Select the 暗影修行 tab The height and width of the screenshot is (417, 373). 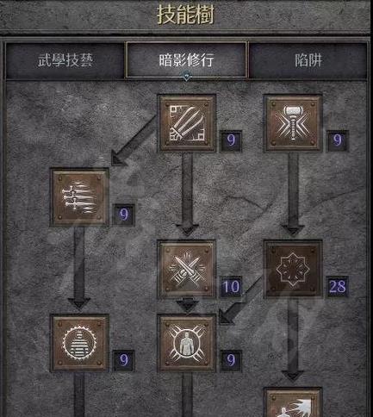pyautogui.click(x=187, y=60)
